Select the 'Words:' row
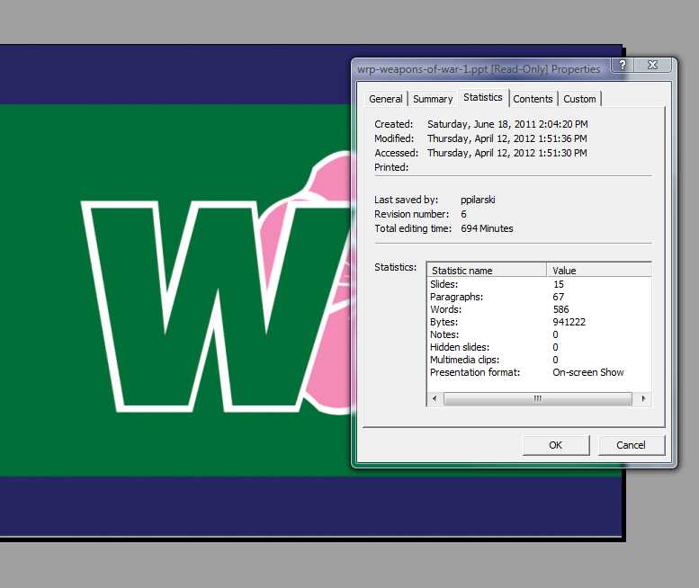The height and width of the screenshot is (588, 699). tap(540, 309)
